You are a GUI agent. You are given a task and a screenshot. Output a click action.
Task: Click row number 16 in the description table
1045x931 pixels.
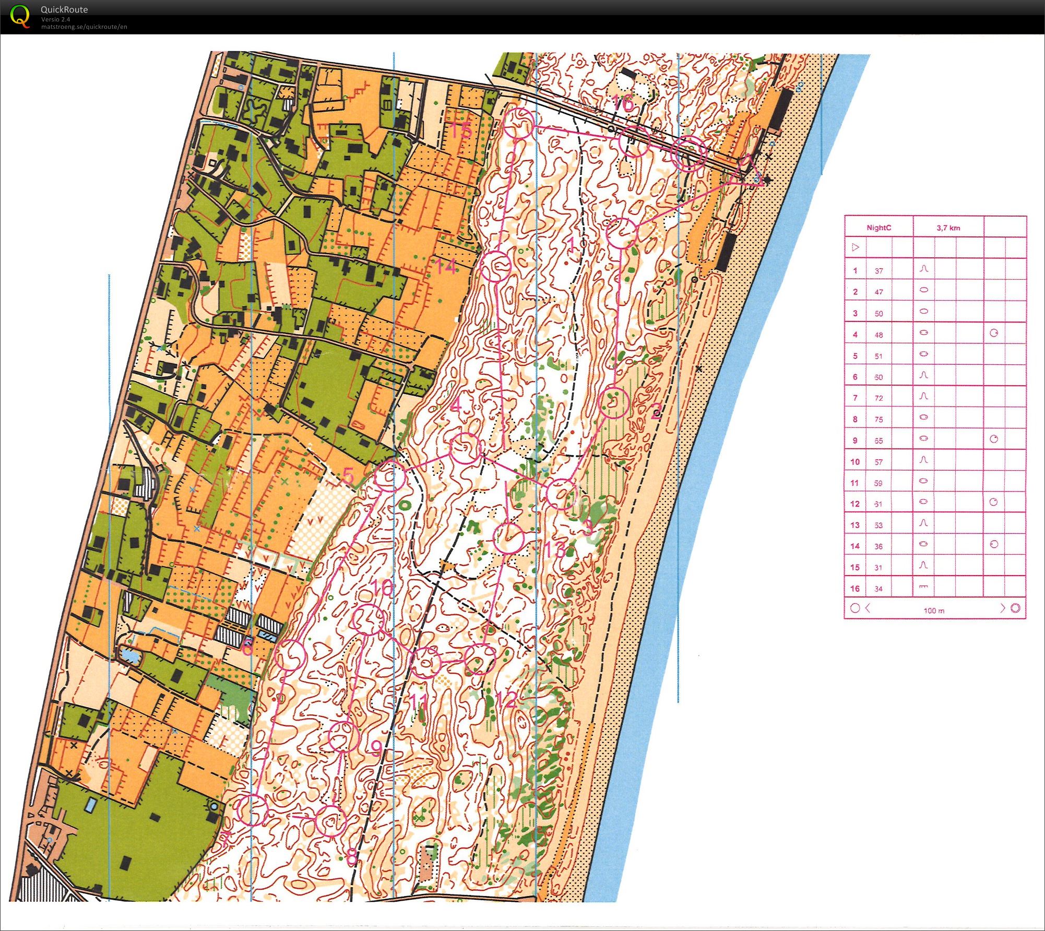coord(855,588)
